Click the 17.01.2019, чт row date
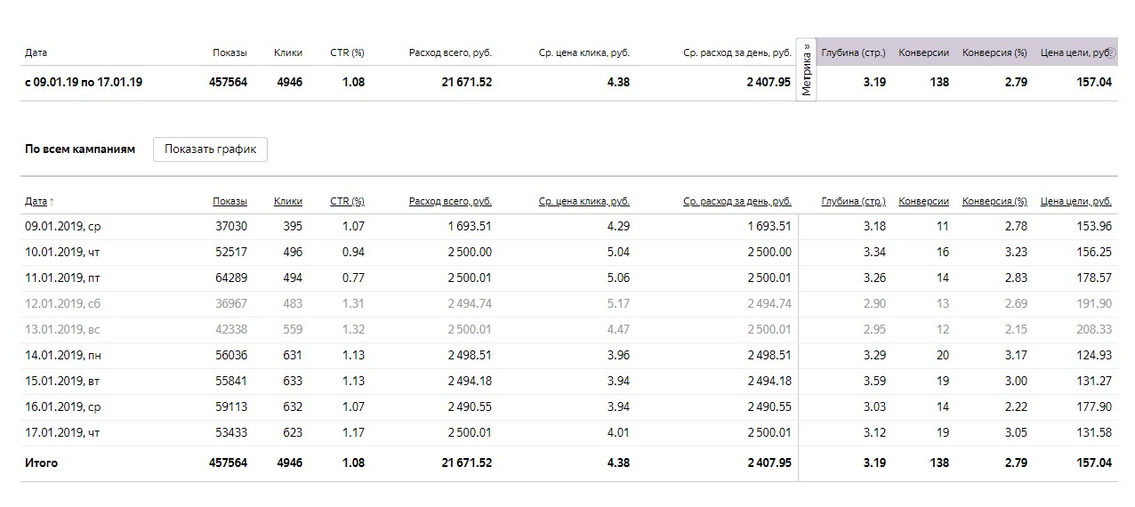This screenshot has height=507, width=1135. [x=62, y=433]
